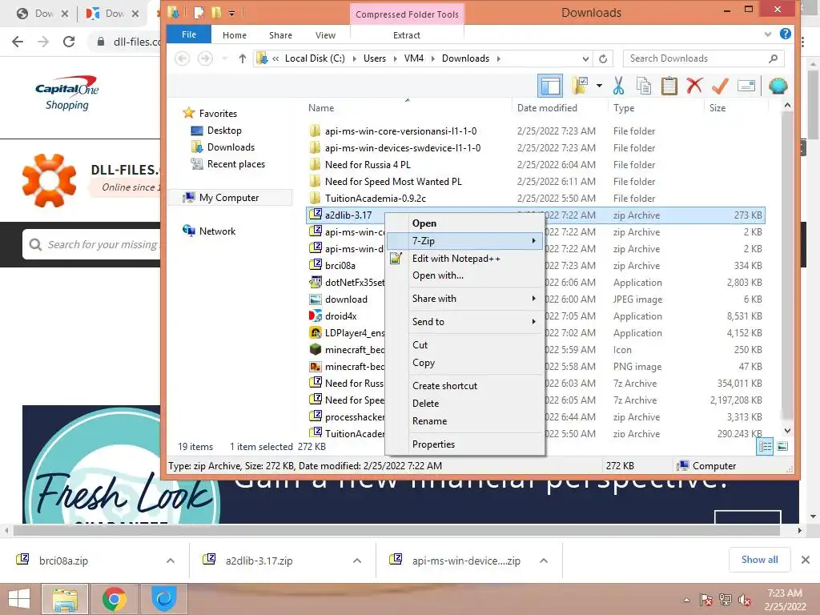
Task: Sort by the Date modified column header
Action: [547, 108]
